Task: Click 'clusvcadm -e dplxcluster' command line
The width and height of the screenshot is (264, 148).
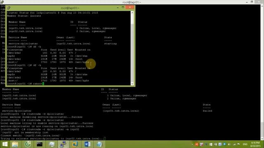Action: pyautogui.click(x=45, y=120)
